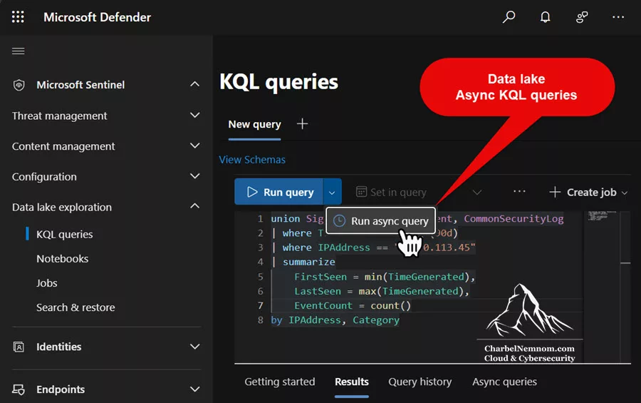The width and height of the screenshot is (641, 403).
Task: Open Search & restore
Action: click(75, 307)
